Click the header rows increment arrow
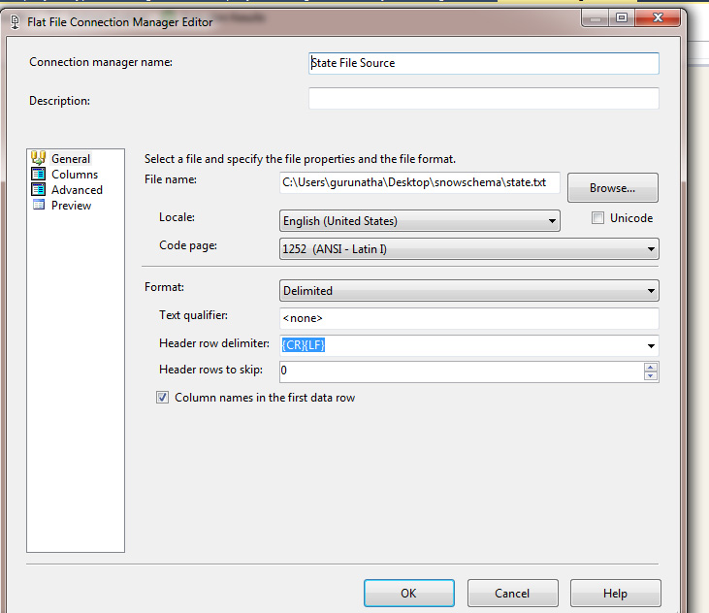Image resolution: width=709 pixels, height=613 pixels. tap(650, 367)
